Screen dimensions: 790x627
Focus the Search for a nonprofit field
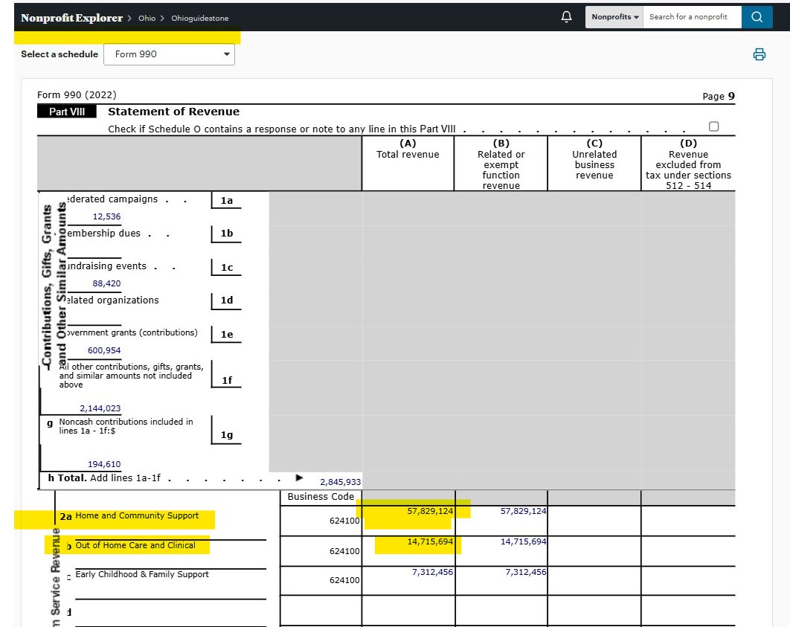pyautogui.click(x=693, y=16)
